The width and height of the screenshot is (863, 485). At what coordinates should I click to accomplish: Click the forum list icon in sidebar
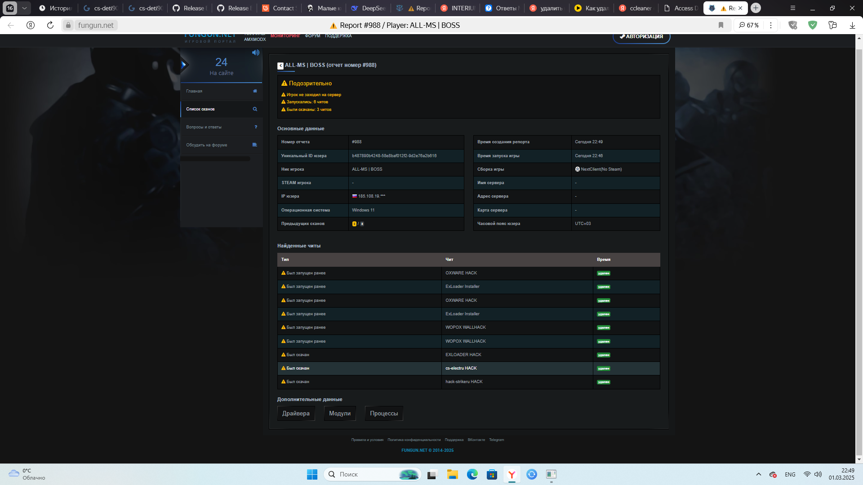[255, 145]
